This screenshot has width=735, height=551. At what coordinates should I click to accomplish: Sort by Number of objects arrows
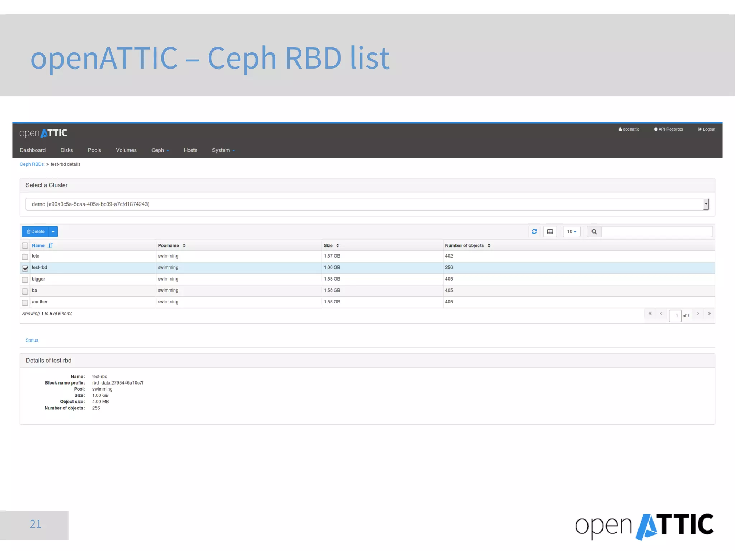pyautogui.click(x=489, y=245)
